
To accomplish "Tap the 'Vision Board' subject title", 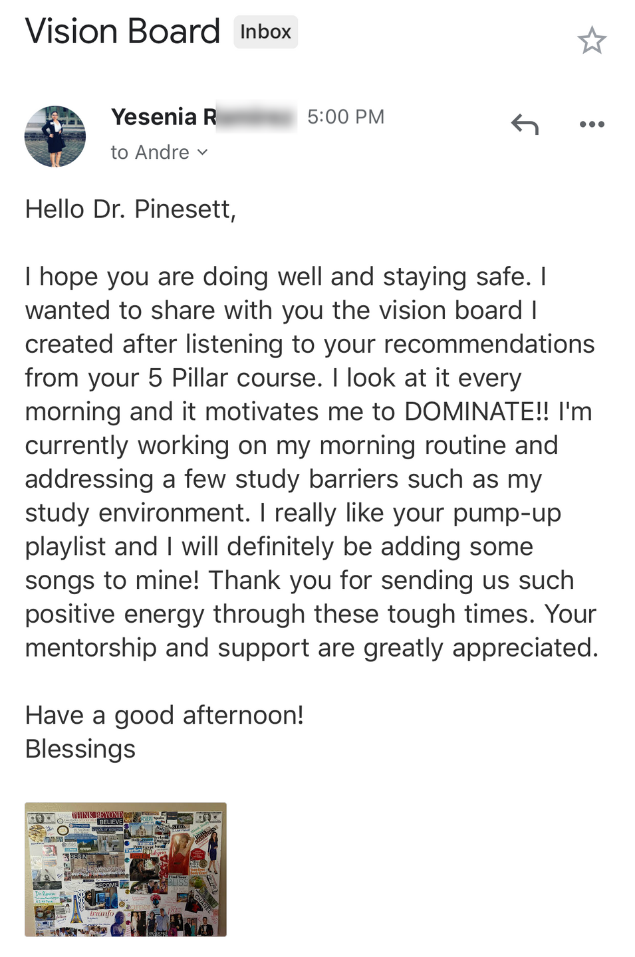I will coord(122,32).
